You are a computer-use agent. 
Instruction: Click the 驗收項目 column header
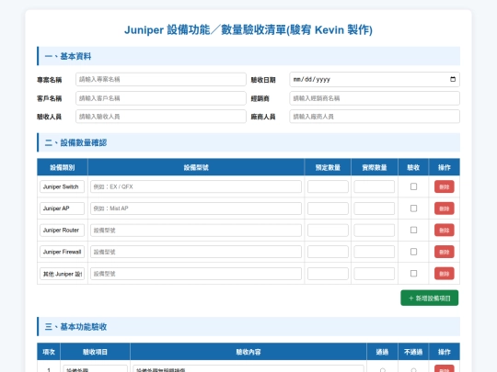pos(95,352)
